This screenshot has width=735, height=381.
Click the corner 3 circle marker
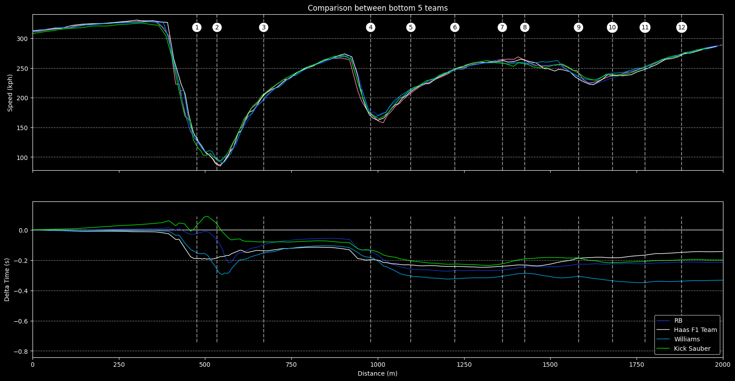tap(264, 28)
